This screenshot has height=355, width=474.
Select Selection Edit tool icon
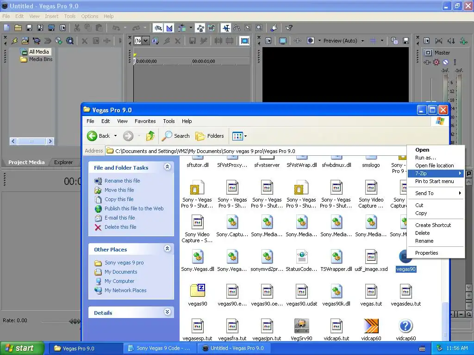pos(248,28)
